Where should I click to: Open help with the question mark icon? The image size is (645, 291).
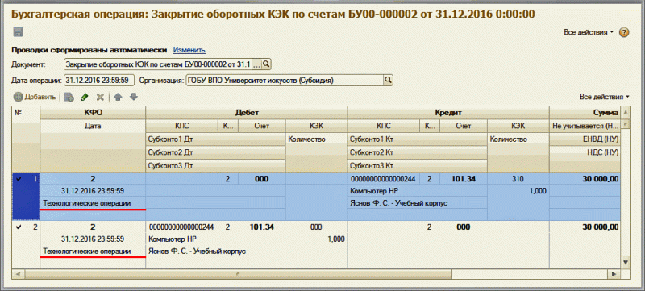624,32
